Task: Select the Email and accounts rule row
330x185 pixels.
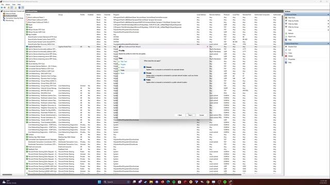Action: (x=153, y=147)
